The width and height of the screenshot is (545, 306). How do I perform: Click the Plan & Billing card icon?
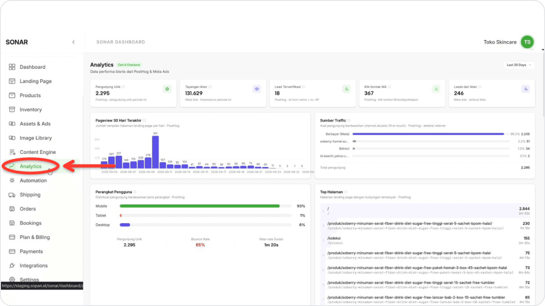[12, 237]
